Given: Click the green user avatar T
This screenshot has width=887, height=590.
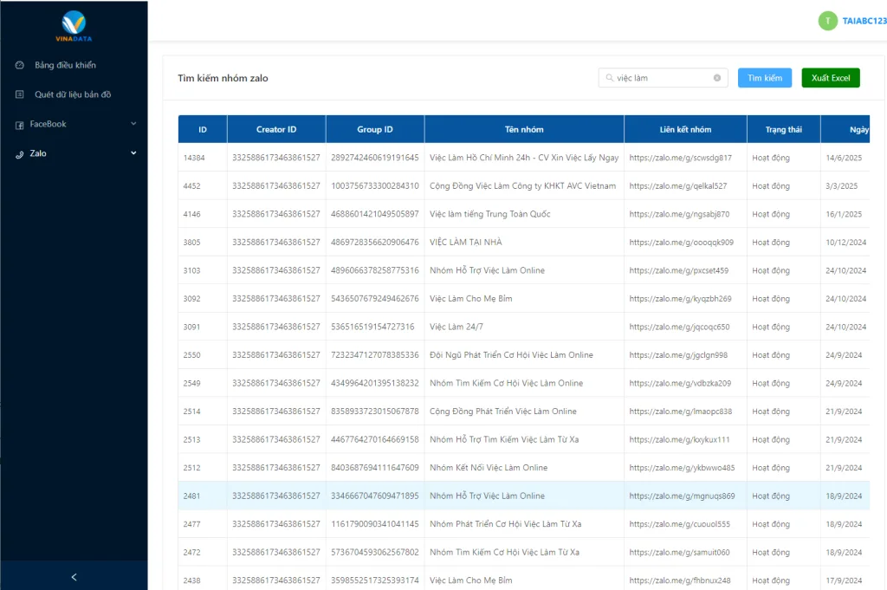Looking at the screenshot, I should [827, 21].
